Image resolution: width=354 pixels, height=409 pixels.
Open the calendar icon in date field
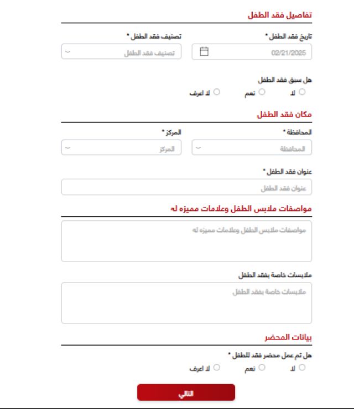pyautogui.click(x=204, y=51)
